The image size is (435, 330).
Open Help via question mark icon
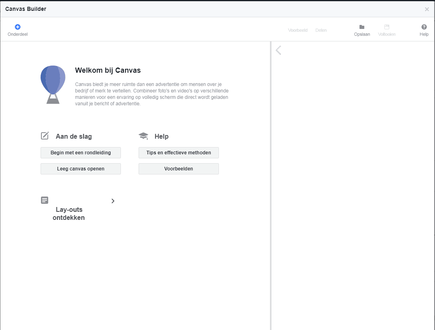tap(424, 27)
